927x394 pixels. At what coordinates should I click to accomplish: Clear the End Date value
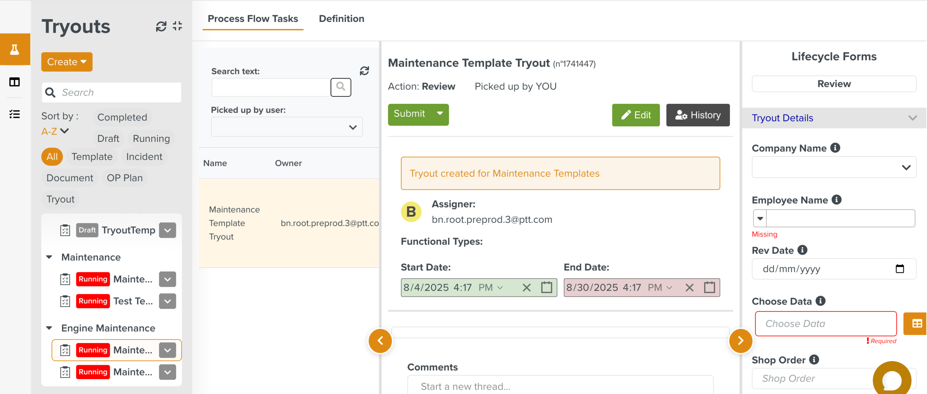click(689, 287)
